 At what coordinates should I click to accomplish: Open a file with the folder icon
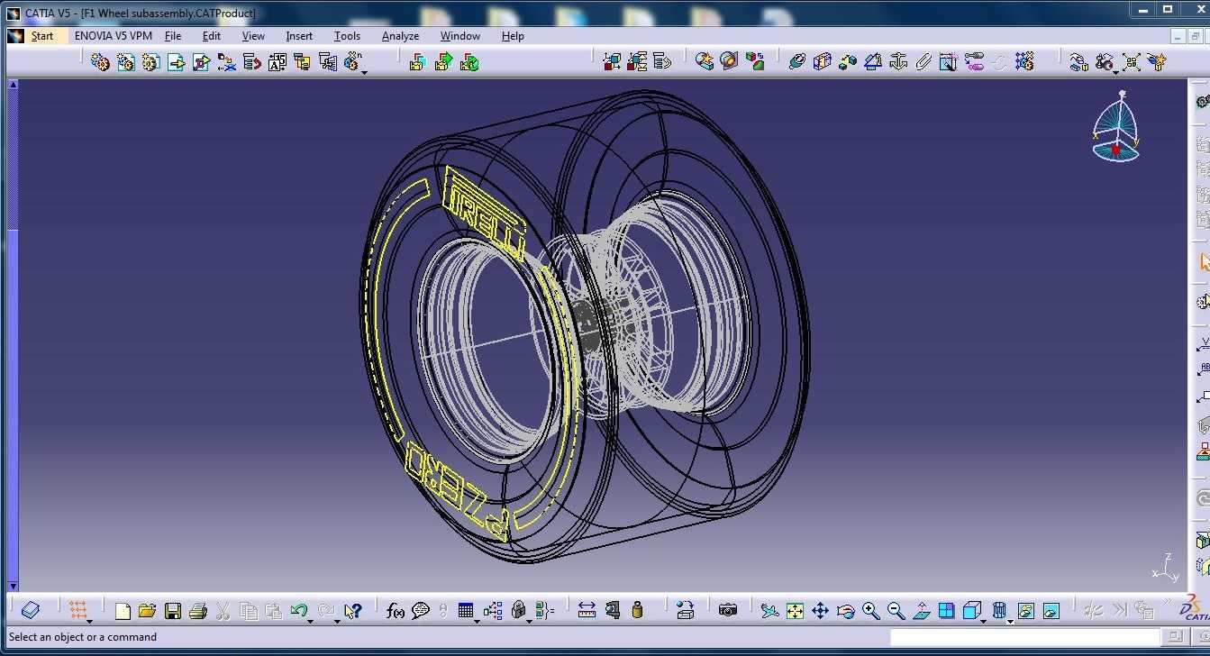(x=148, y=610)
